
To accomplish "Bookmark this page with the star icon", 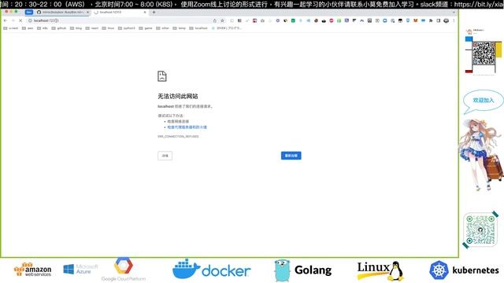I will click(222, 20).
